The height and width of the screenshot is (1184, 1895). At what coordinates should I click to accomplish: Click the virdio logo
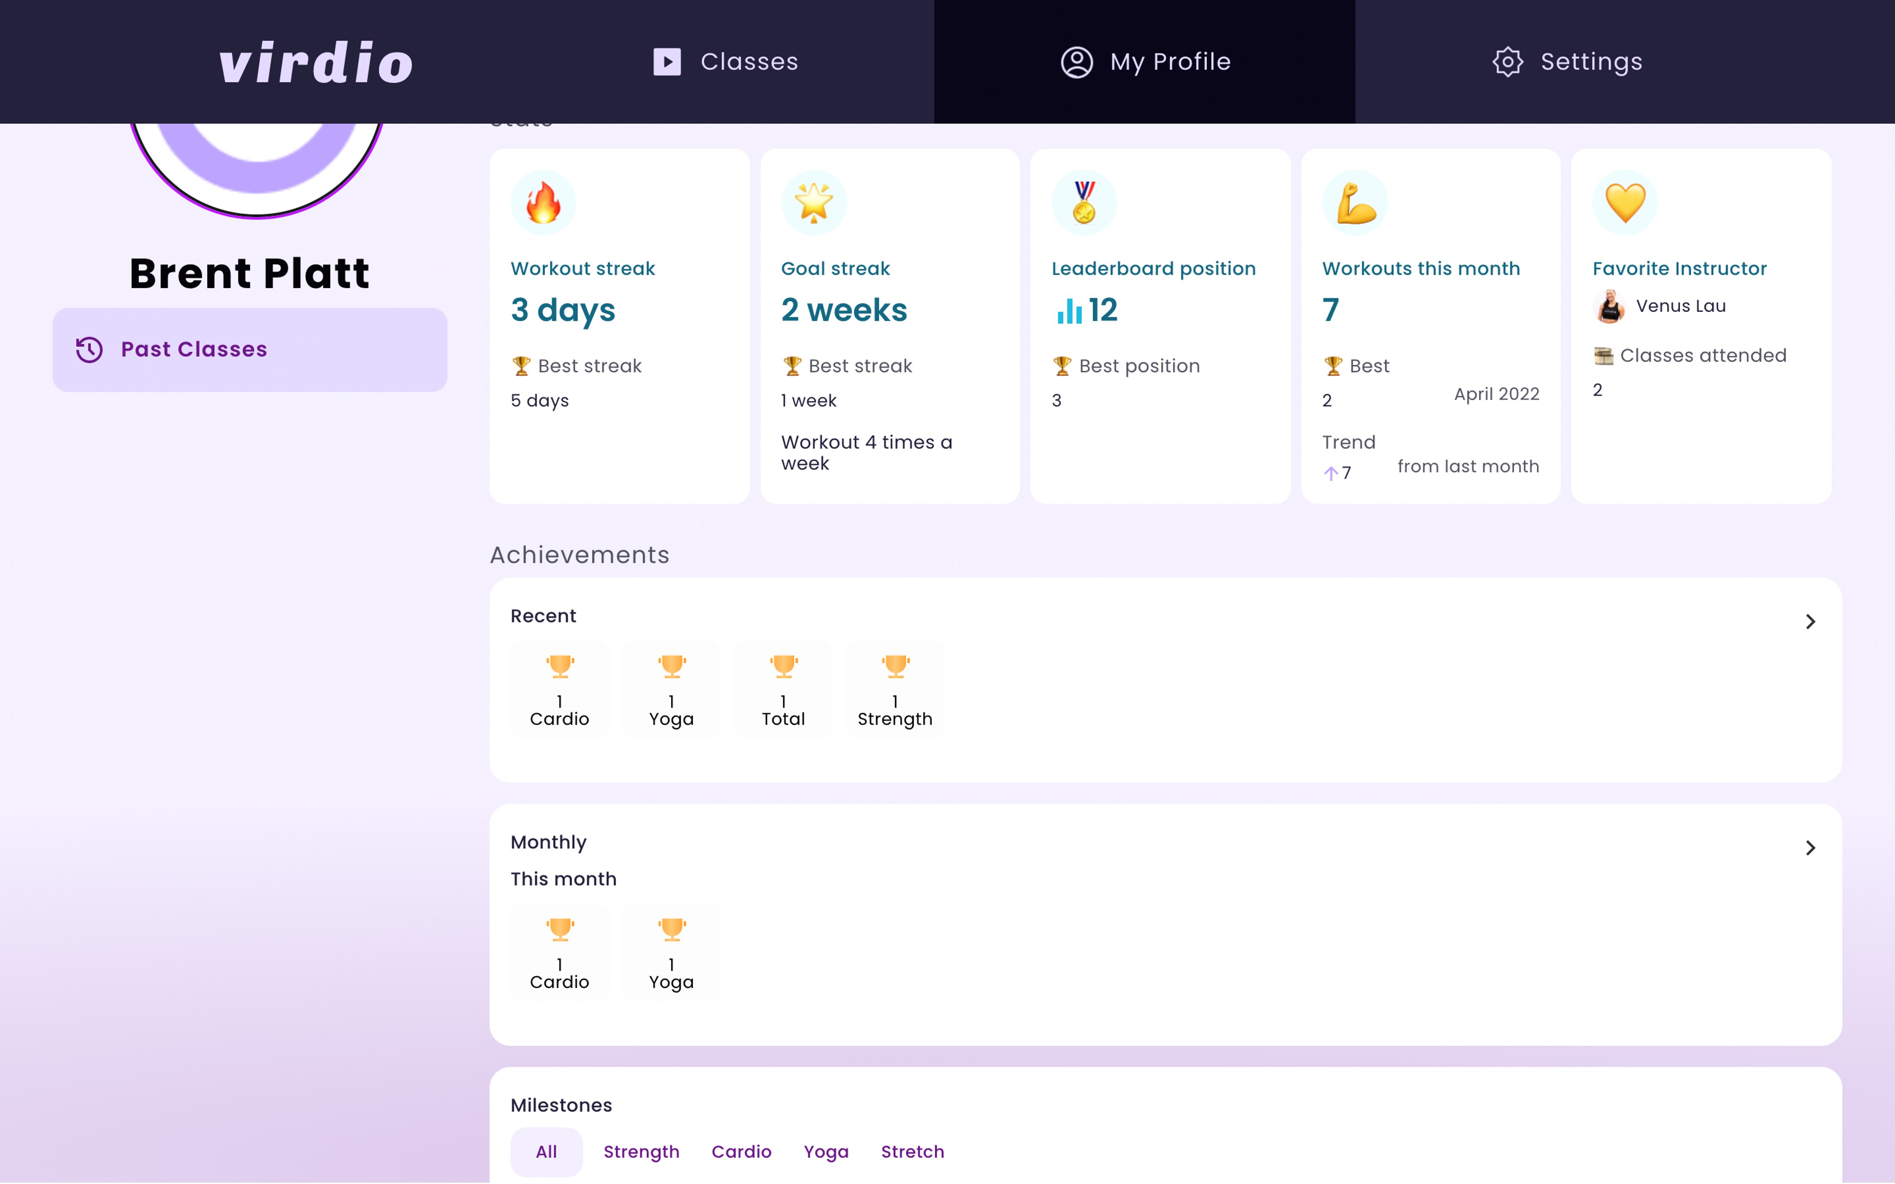coord(316,62)
